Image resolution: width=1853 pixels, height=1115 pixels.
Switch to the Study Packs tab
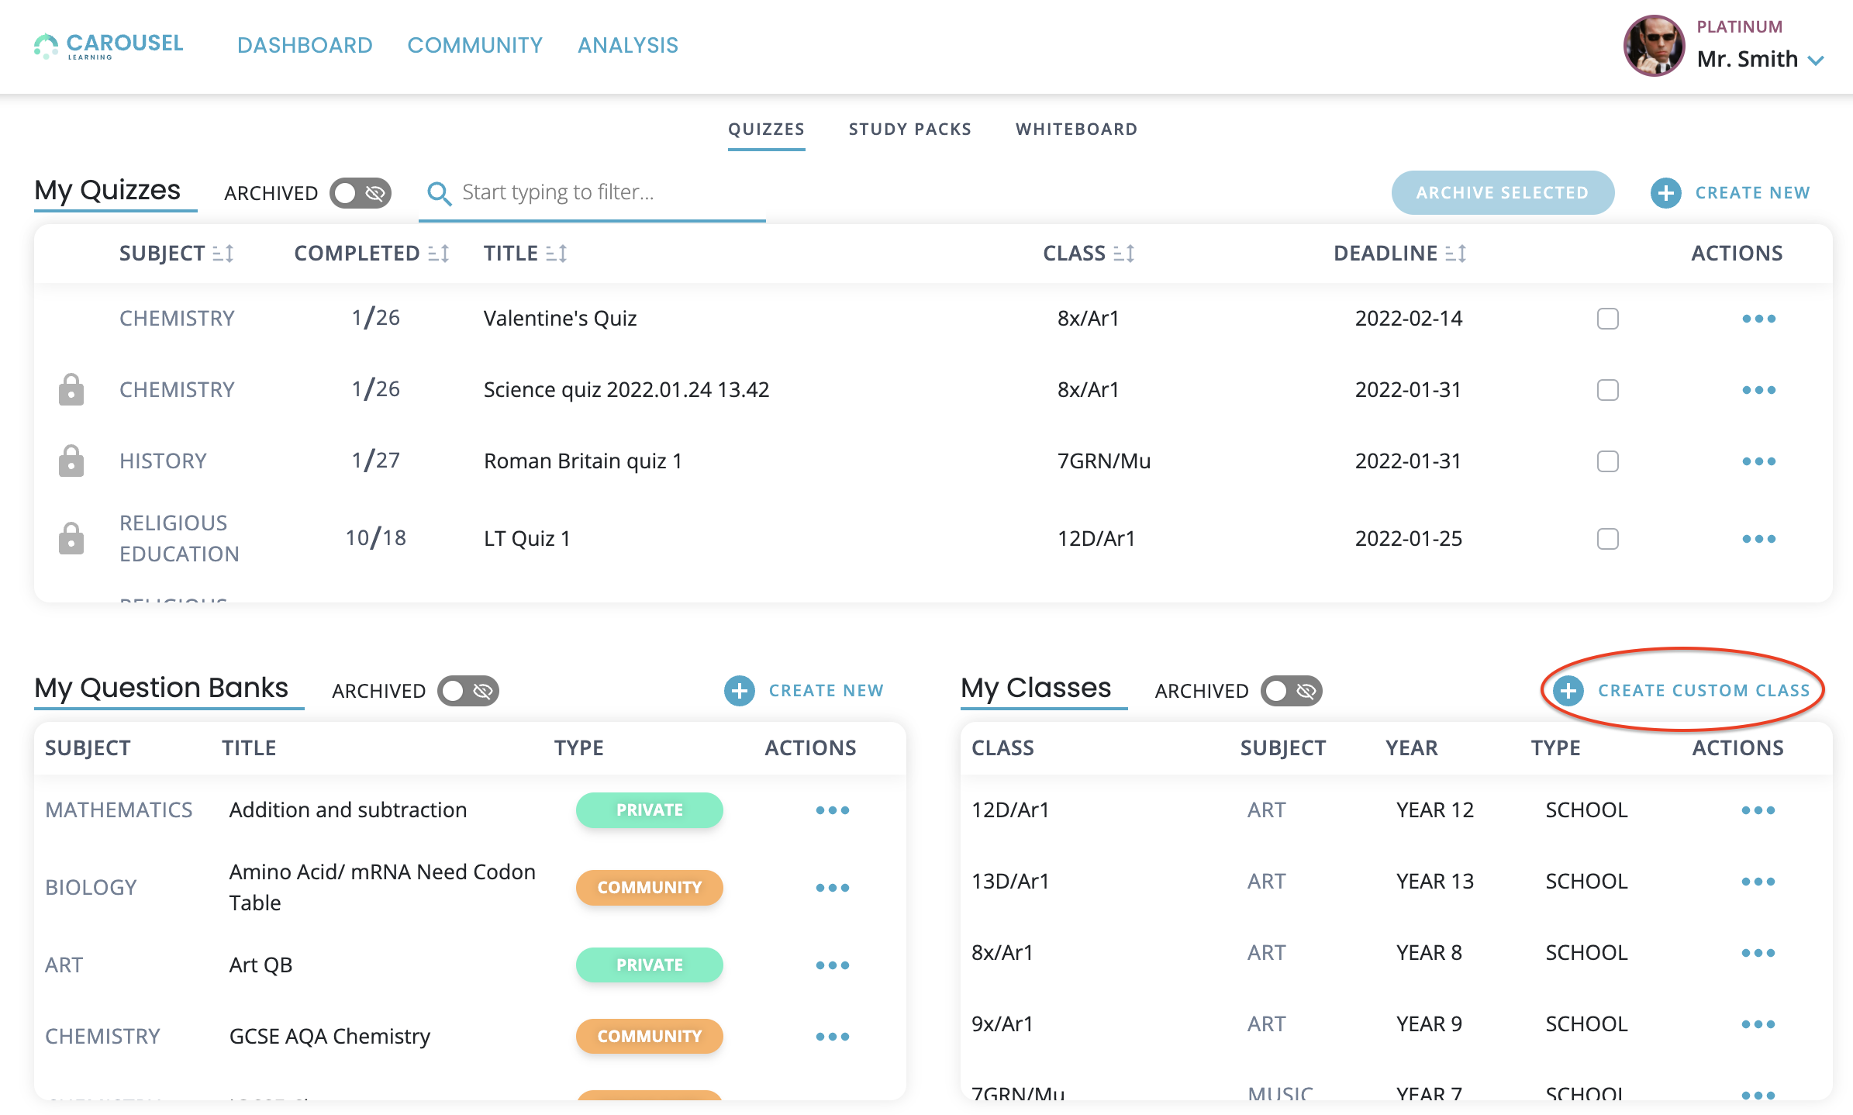pos(909,129)
